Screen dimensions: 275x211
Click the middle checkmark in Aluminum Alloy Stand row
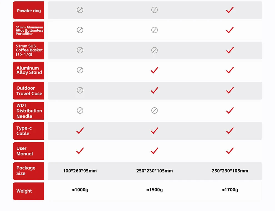154,70
